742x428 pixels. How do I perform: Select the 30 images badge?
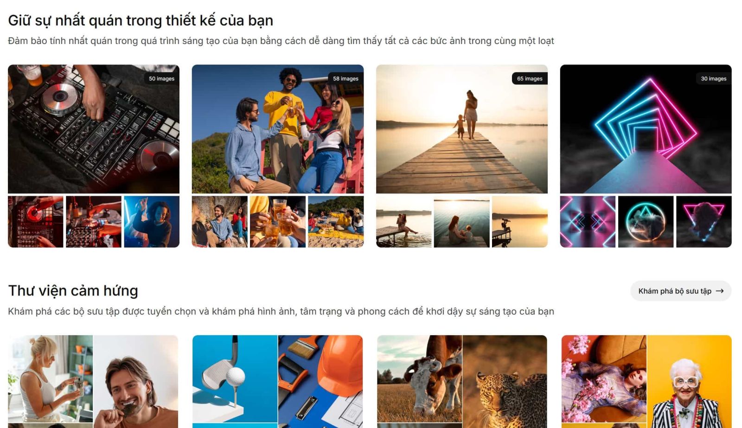click(x=714, y=79)
